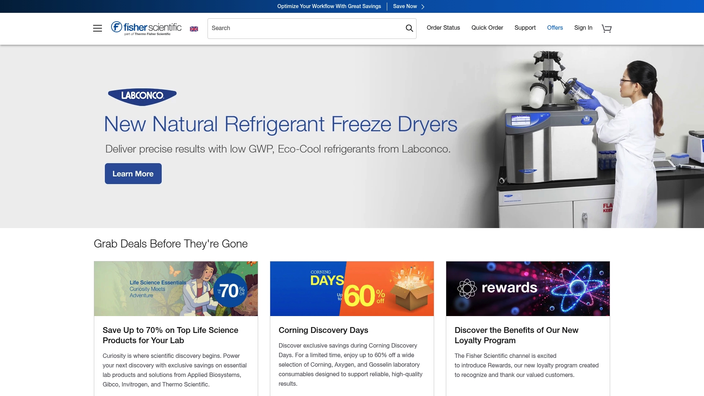Click the Fisher Scientific logo
Viewport: 704px width, 396px height.
click(146, 28)
